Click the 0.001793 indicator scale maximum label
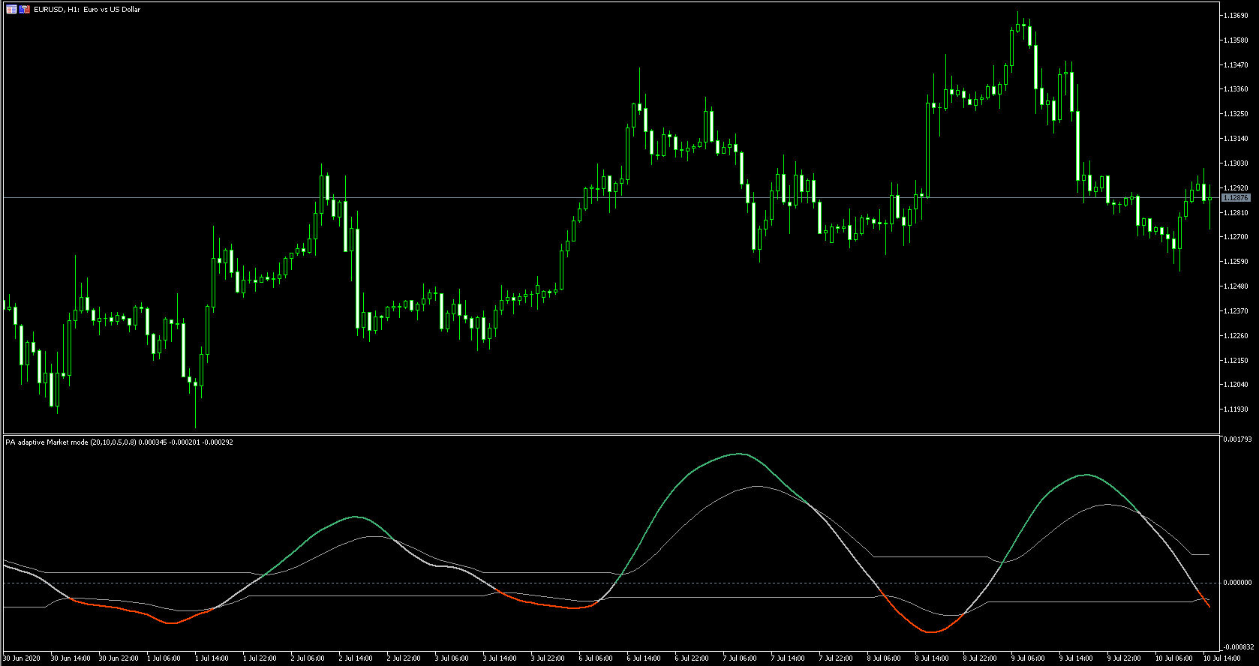 [1237, 439]
